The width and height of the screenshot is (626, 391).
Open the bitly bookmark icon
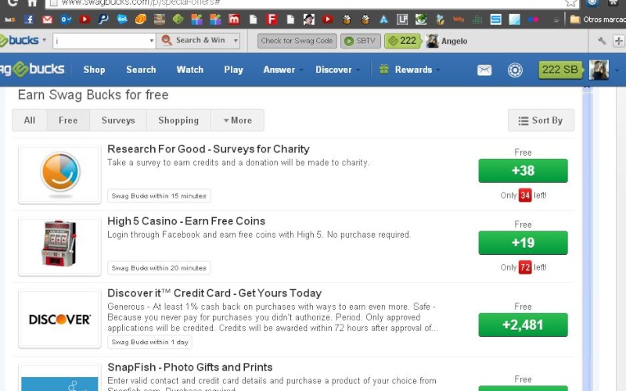click(459, 19)
